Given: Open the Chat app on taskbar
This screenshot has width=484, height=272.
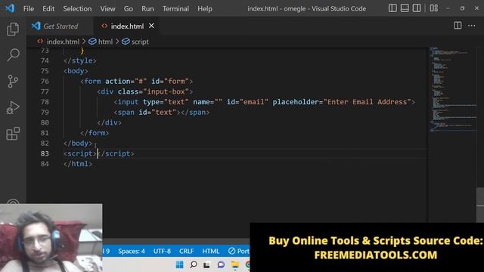Looking at the screenshot, I should [x=221, y=264].
